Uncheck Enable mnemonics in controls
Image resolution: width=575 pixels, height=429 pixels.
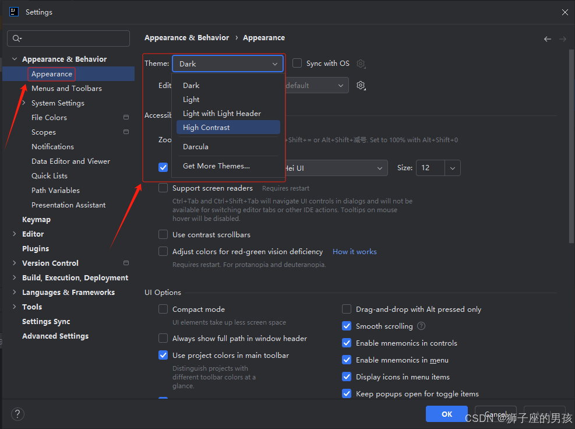pyautogui.click(x=347, y=343)
